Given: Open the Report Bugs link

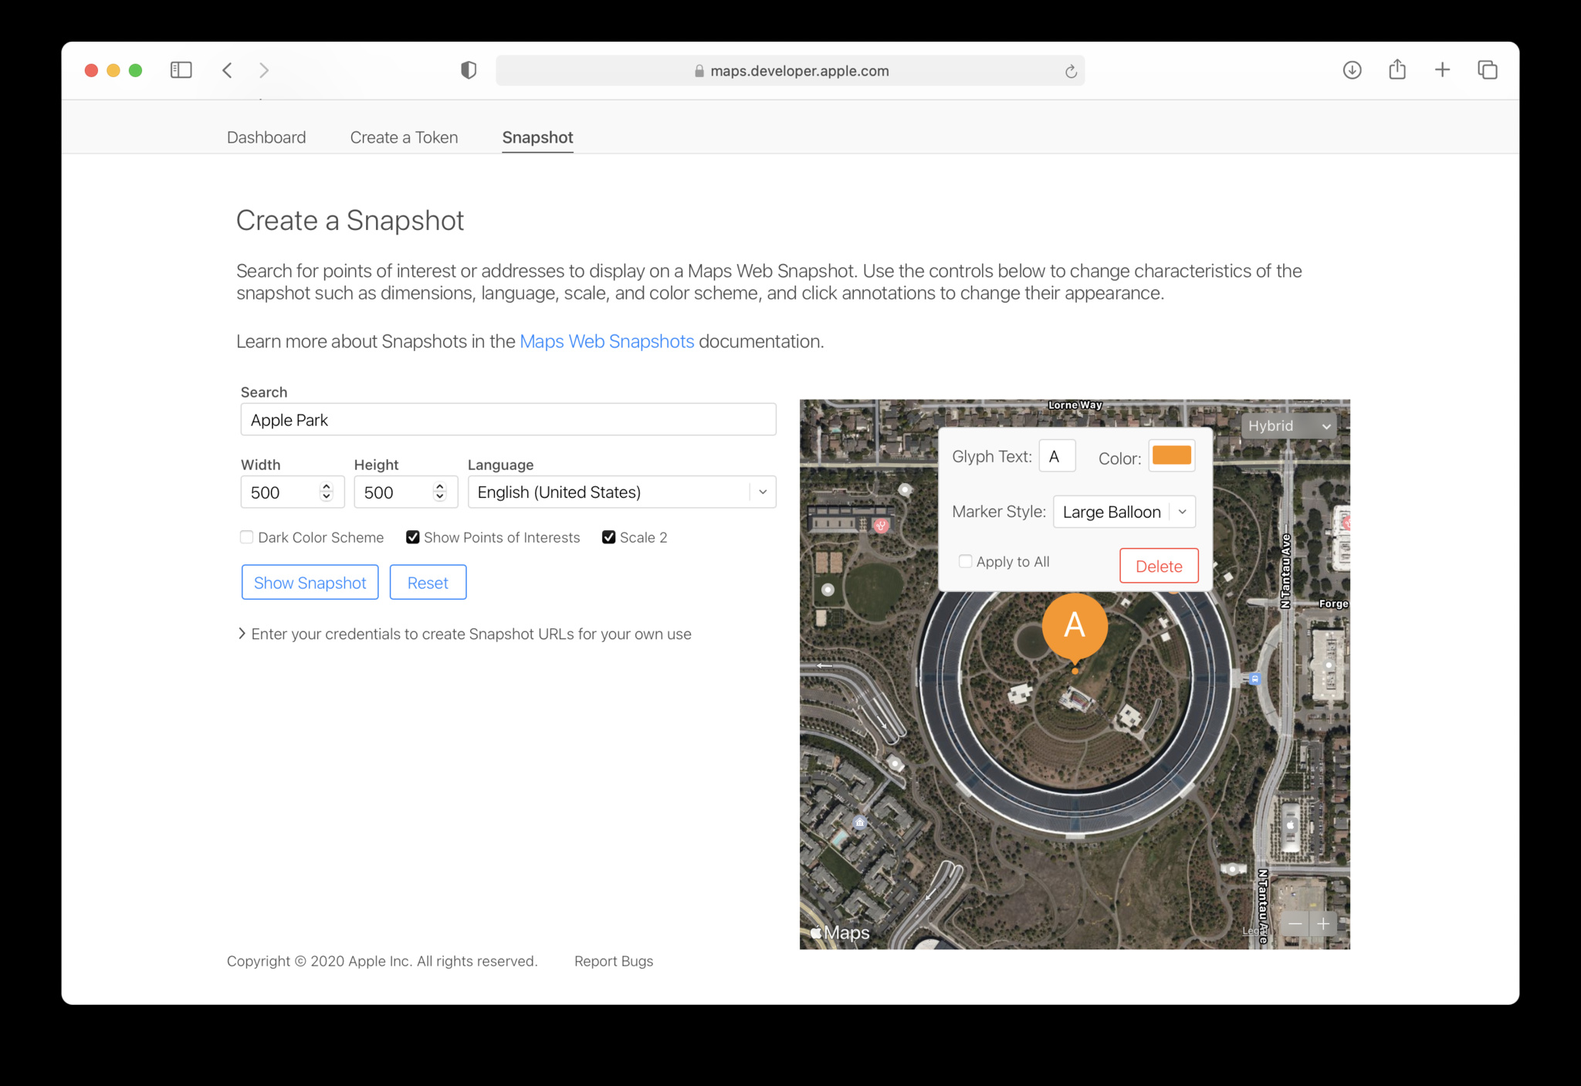Looking at the screenshot, I should [614, 961].
